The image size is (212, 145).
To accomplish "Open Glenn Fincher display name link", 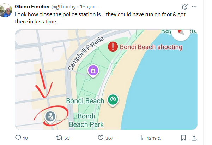I will (32, 7).
